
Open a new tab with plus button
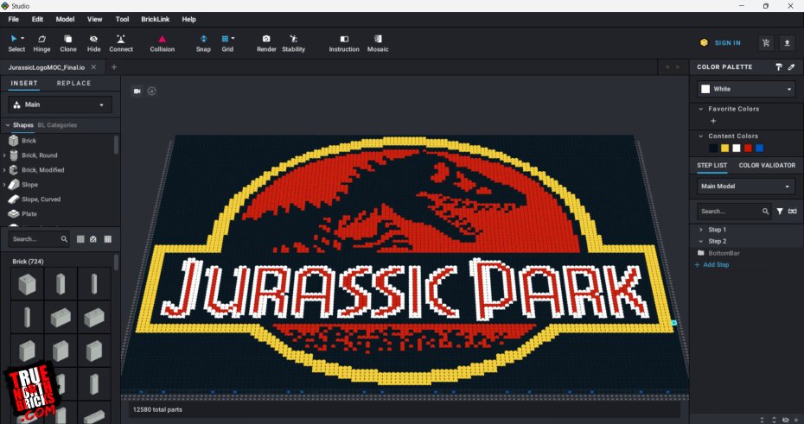click(x=114, y=67)
